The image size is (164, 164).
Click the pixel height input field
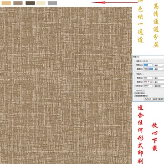tap(148, 69)
